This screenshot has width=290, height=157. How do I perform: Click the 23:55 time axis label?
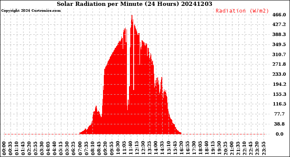pos(264,148)
